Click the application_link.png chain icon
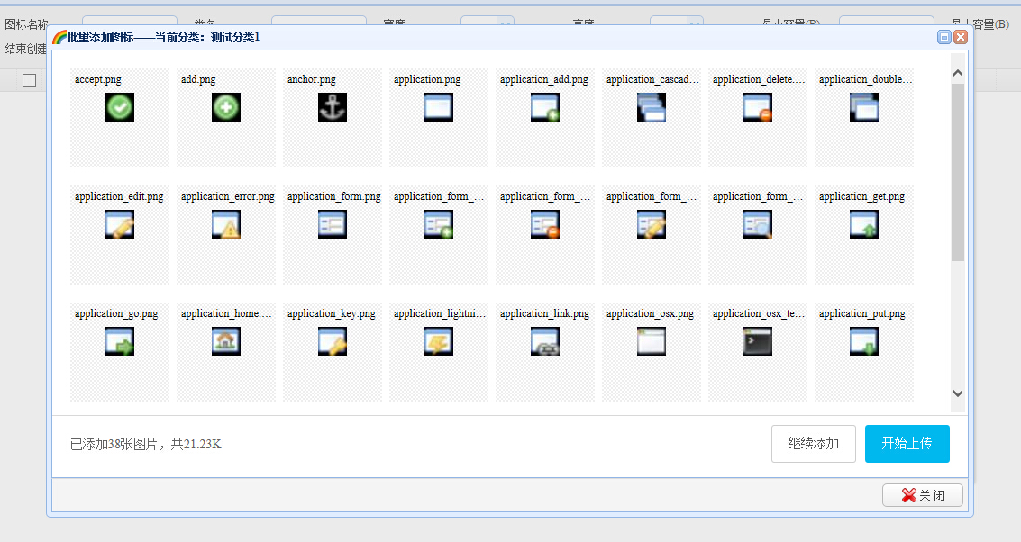This screenshot has width=1021, height=542. coord(545,341)
